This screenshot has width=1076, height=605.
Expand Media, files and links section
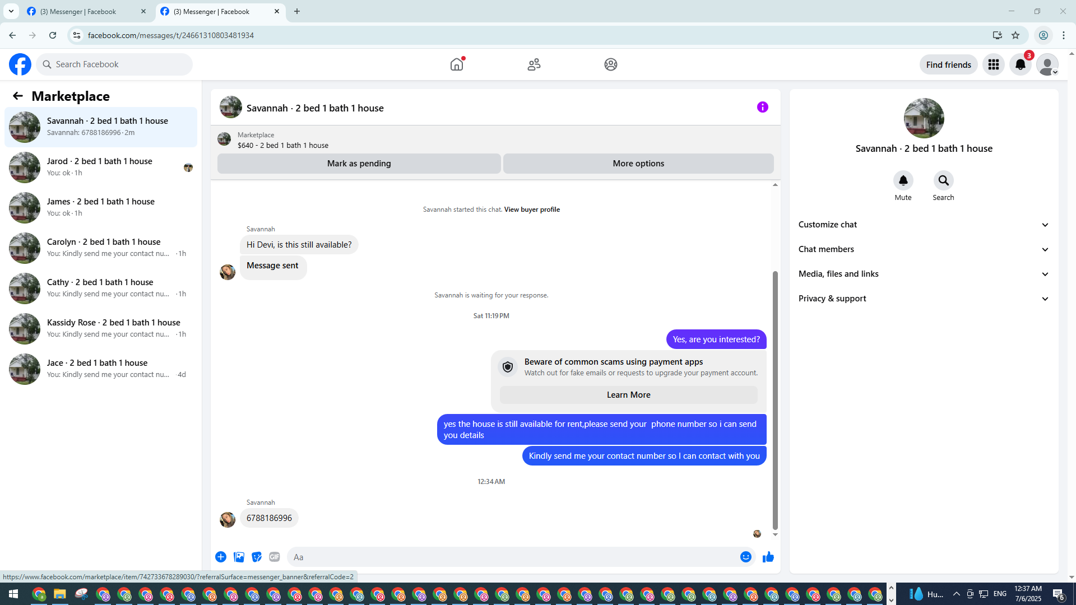[x=923, y=274]
